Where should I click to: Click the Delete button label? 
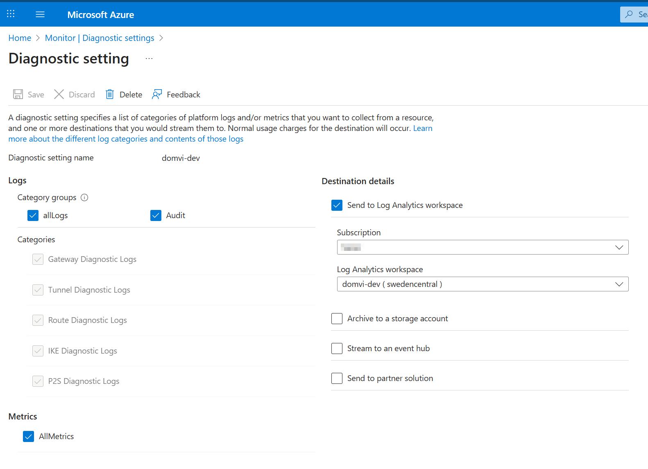click(x=131, y=95)
